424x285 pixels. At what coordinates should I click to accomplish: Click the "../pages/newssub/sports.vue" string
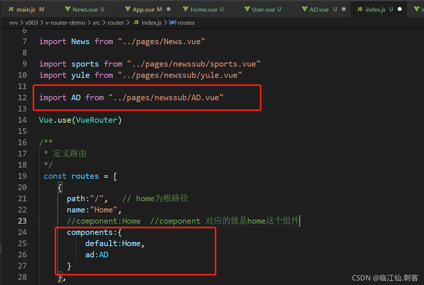click(194, 64)
